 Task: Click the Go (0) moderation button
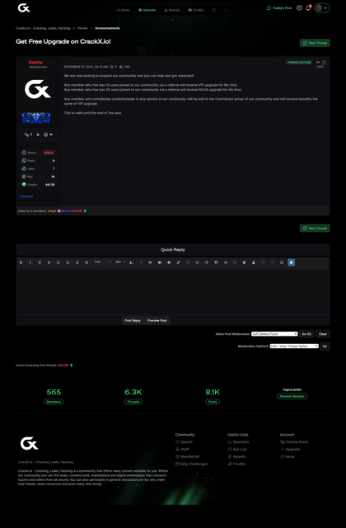tap(306, 333)
